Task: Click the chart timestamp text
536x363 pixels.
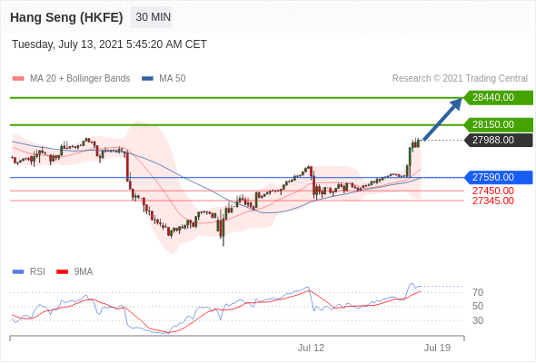Action: tap(109, 44)
